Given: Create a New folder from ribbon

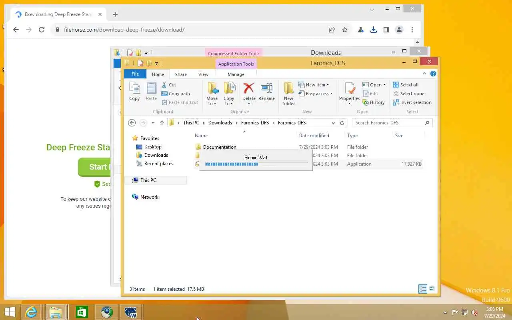Looking at the screenshot, I should [x=288, y=94].
